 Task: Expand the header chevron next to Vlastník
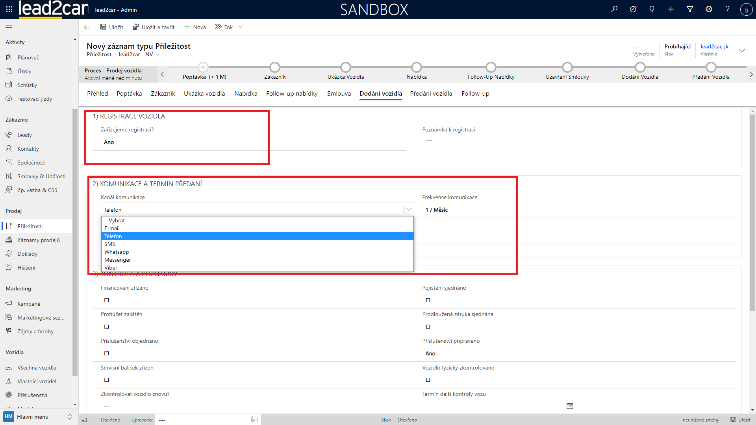coord(742,50)
